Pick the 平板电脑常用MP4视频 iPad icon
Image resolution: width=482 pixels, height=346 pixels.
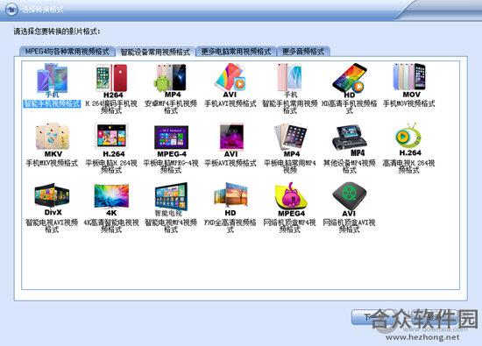click(290, 140)
